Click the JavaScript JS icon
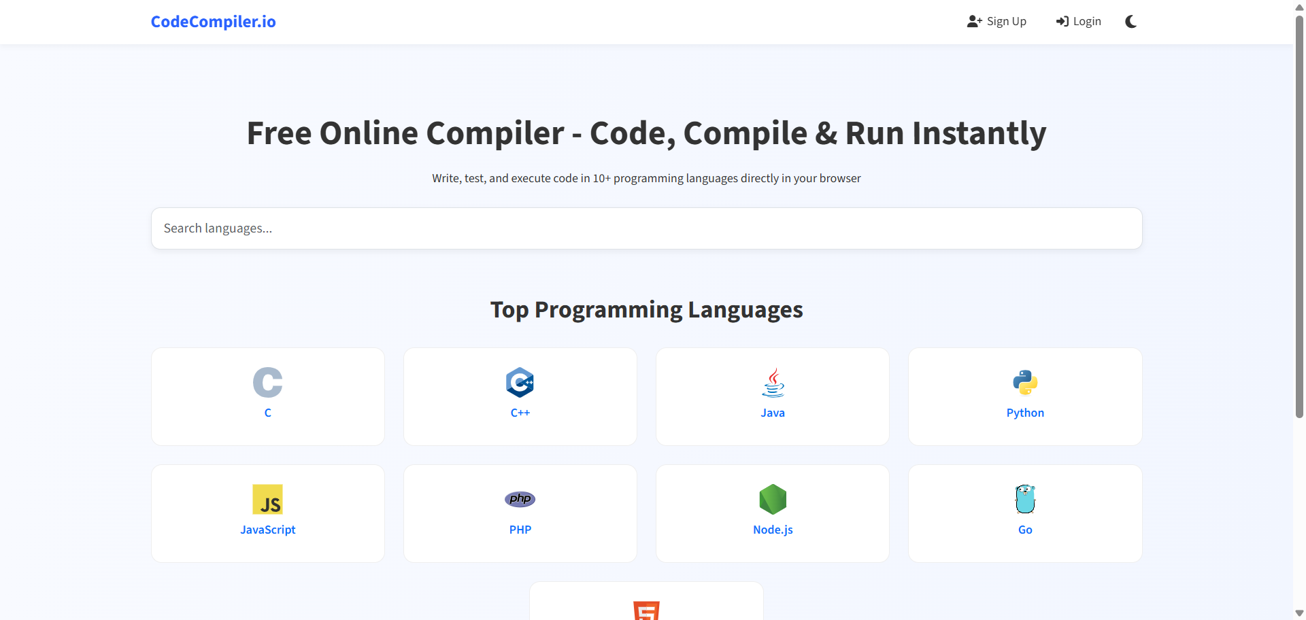 (x=267, y=500)
